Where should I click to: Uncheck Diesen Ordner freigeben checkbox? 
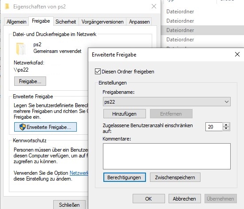(x=98, y=72)
